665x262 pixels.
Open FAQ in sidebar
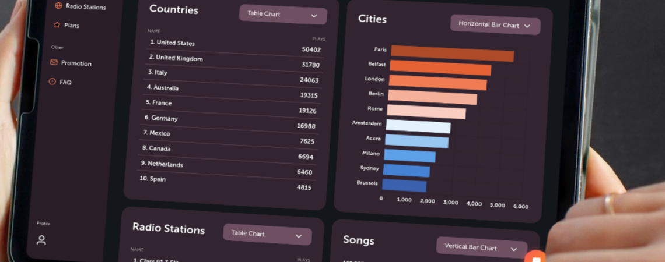60,82
